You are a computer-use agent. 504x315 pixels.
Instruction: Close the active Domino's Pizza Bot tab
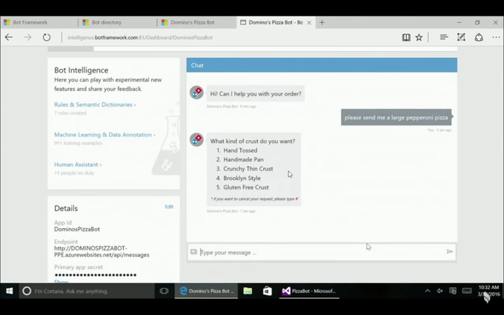click(309, 22)
